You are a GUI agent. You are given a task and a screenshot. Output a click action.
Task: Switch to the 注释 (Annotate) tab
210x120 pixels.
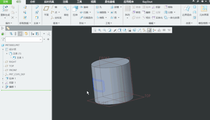[66, 2]
